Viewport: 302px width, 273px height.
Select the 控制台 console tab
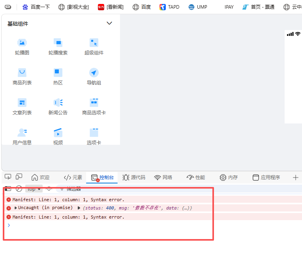(x=102, y=177)
